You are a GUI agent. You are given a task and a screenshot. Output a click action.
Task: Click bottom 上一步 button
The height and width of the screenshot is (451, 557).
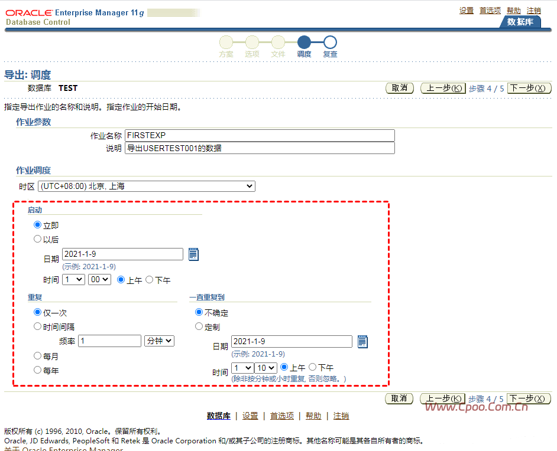pyautogui.click(x=442, y=398)
